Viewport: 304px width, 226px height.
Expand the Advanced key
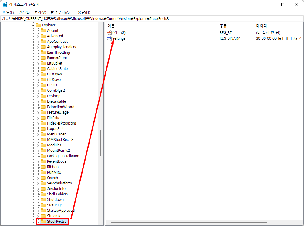point(38,36)
